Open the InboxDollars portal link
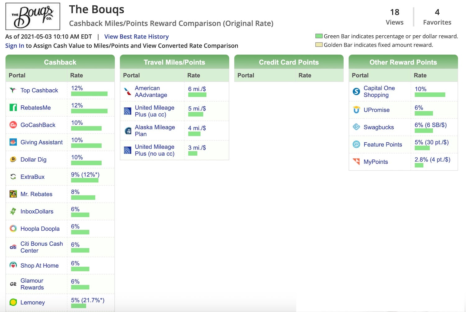This screenshot has width=466, height=312. pos(37,212)
